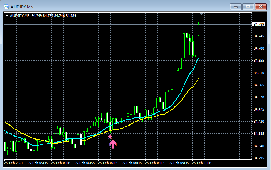Click the current price label 84.789
Screen dimensions: 271x170
259,24
